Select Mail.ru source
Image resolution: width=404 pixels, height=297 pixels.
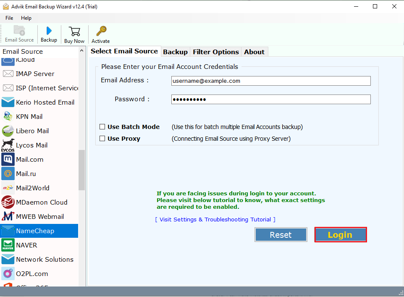coord(39,174)
